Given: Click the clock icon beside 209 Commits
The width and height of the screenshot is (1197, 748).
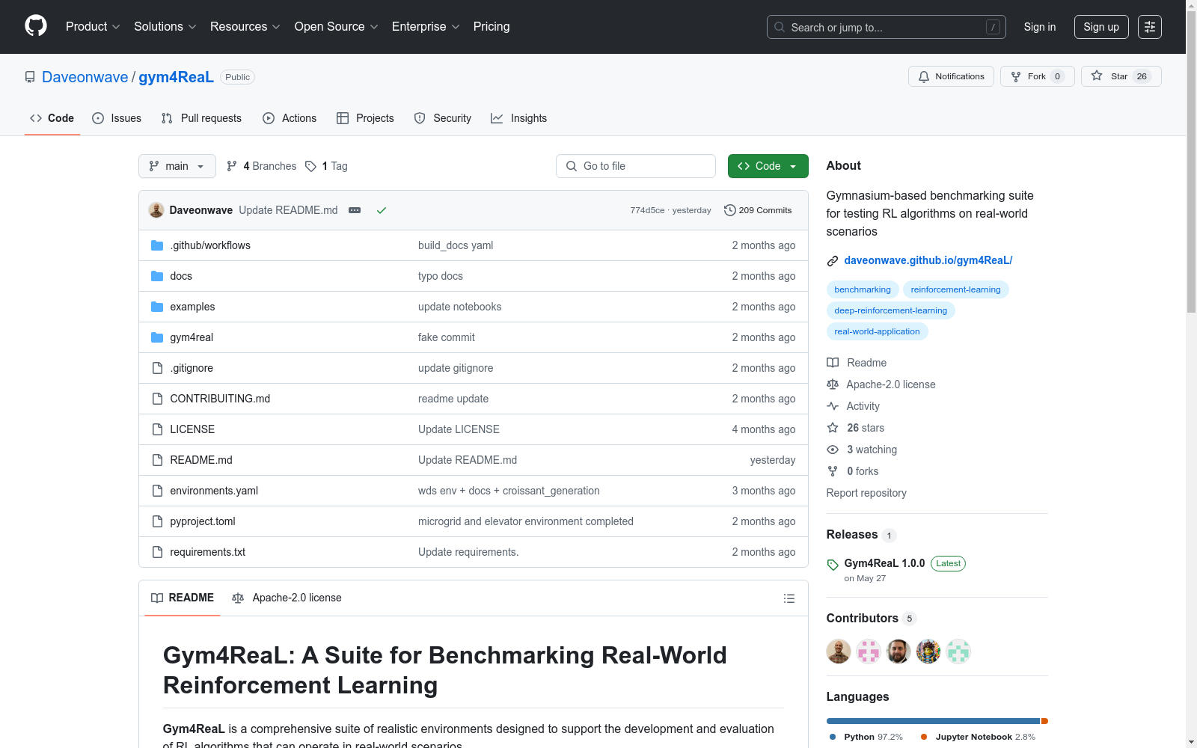Looking at the screenshot, I should 730,210.
